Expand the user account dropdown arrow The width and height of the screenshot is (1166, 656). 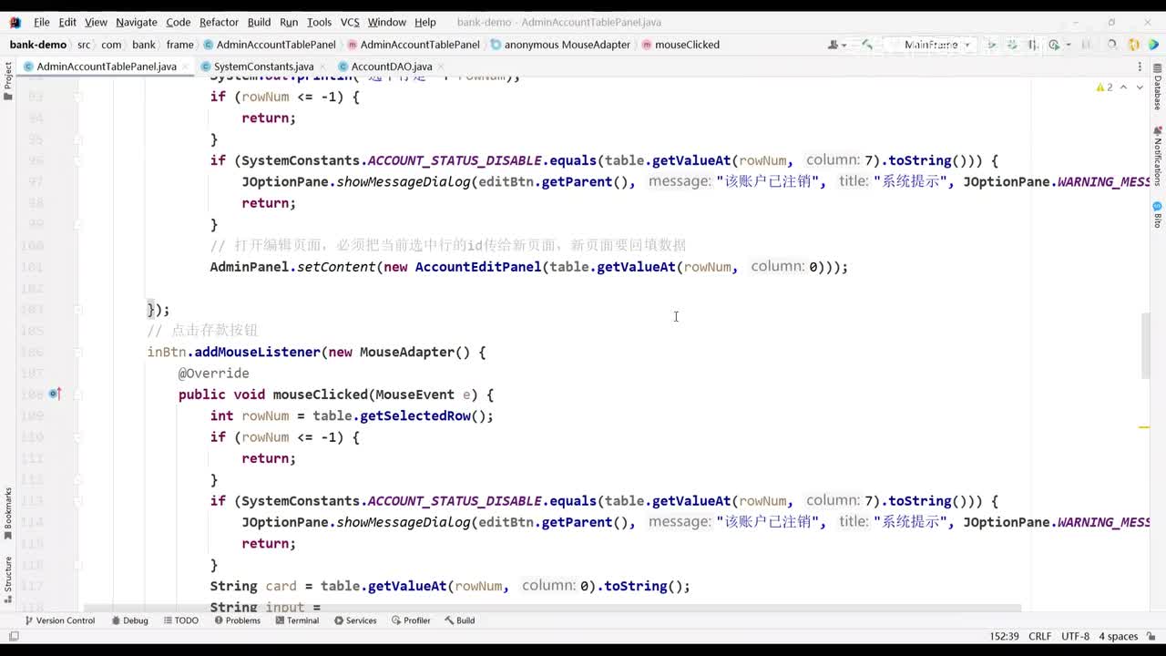[844, 45]
